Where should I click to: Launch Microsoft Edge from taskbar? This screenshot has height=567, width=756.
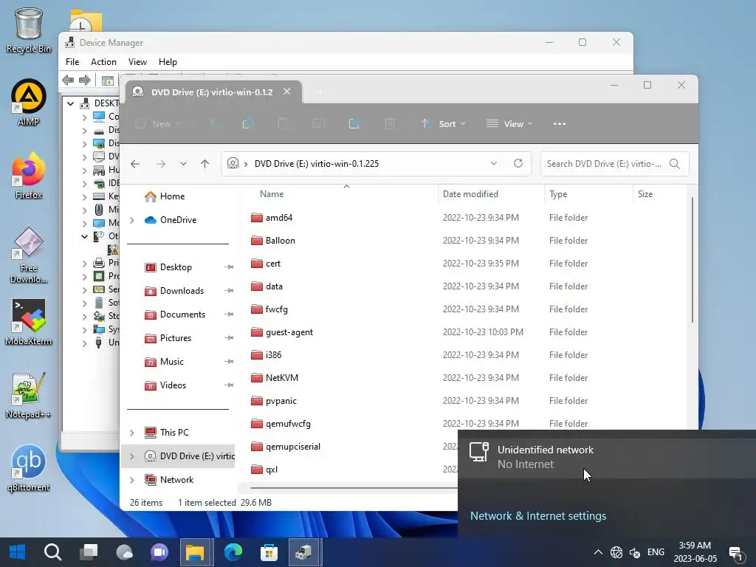click(233, 552)
